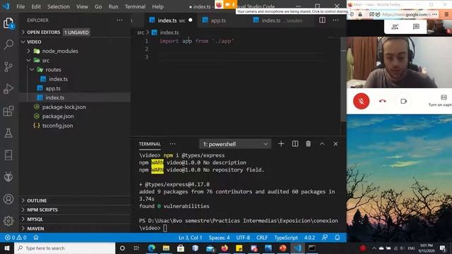Image resolution: width=452 pixels, height=254 pixels.
Task: Change encoding via UTF-8 status item
Action: coord(243,238)
